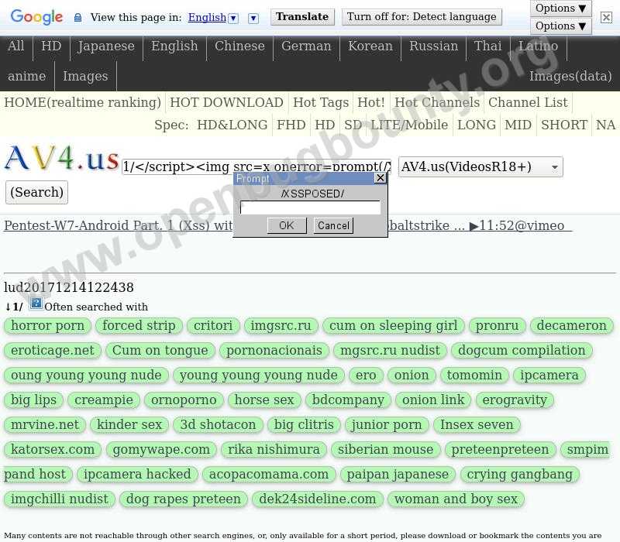Filter by the SD spec

353,125
